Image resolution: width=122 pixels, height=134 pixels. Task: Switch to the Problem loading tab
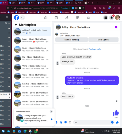(78, 3)
